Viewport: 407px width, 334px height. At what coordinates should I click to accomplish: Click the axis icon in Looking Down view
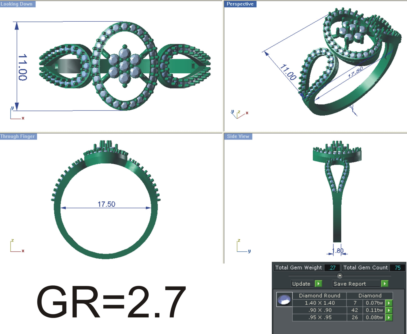(17, 113)
